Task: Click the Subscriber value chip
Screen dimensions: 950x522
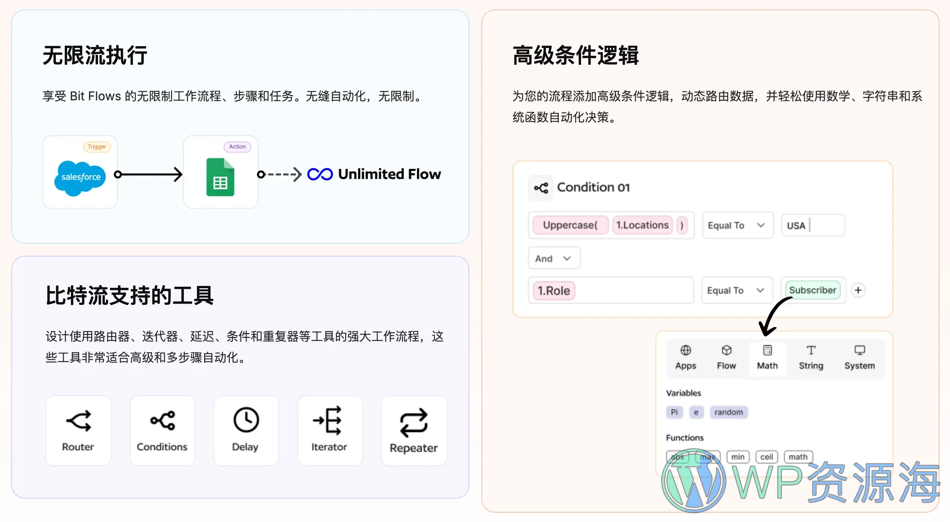Action: 813,290
